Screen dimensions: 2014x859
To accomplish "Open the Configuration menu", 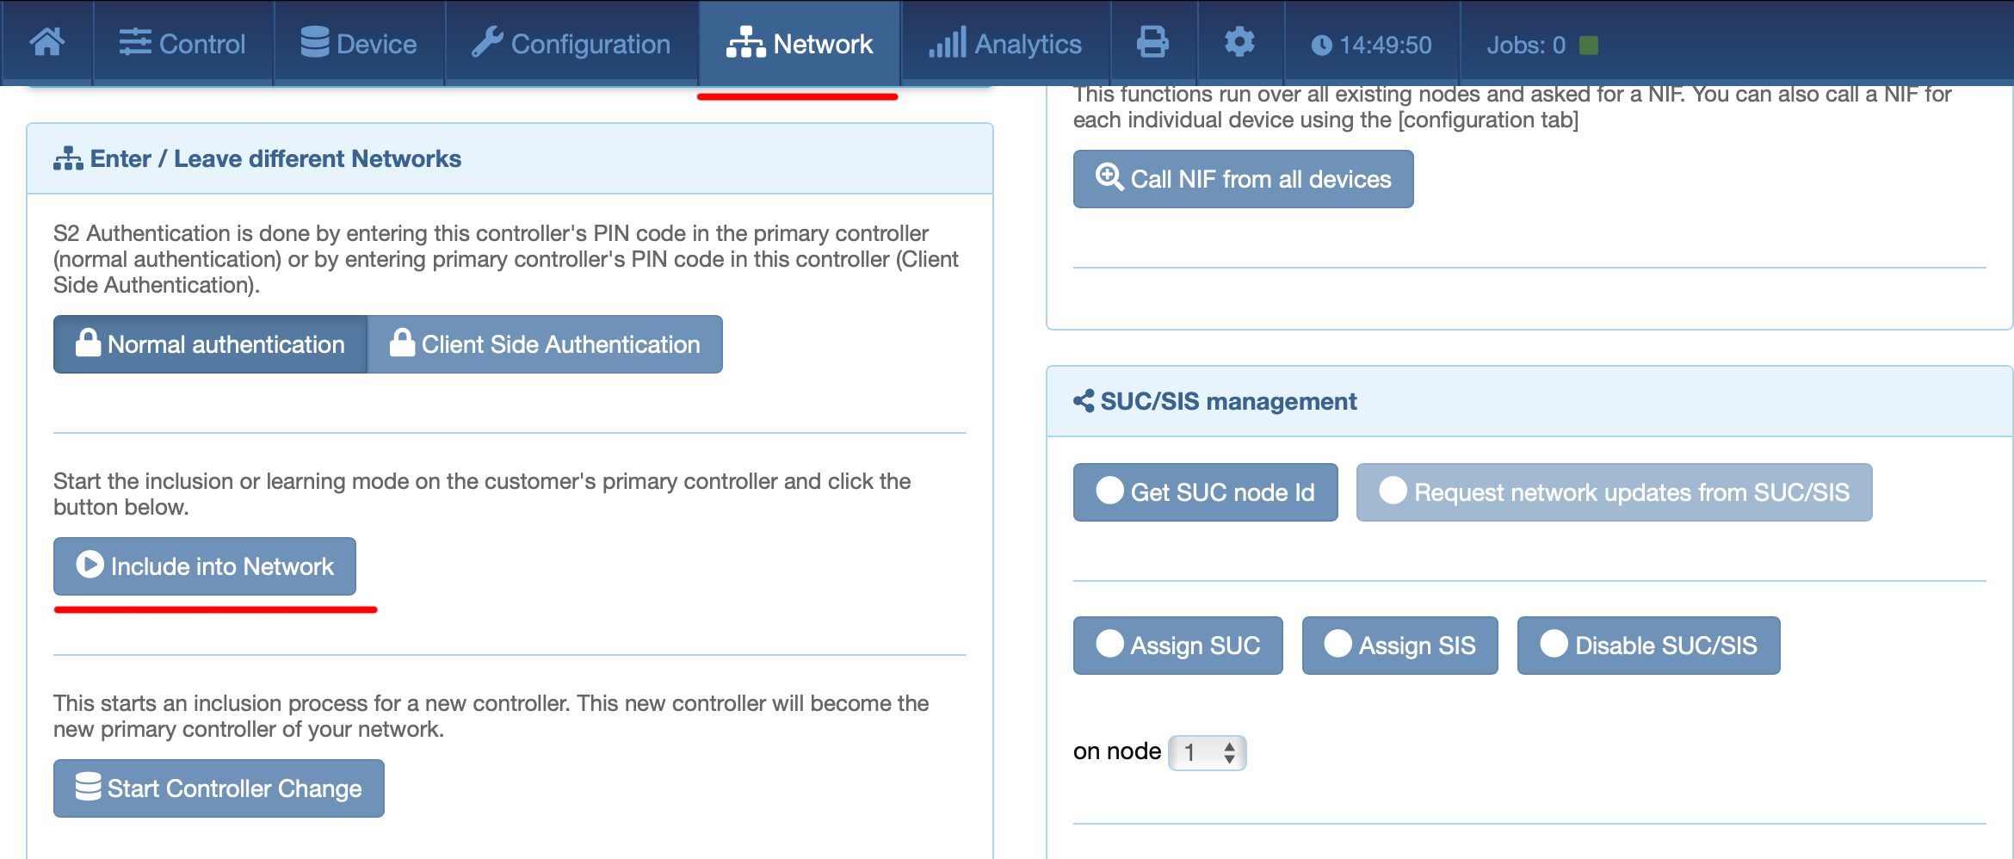I will [x=571, y=43].
